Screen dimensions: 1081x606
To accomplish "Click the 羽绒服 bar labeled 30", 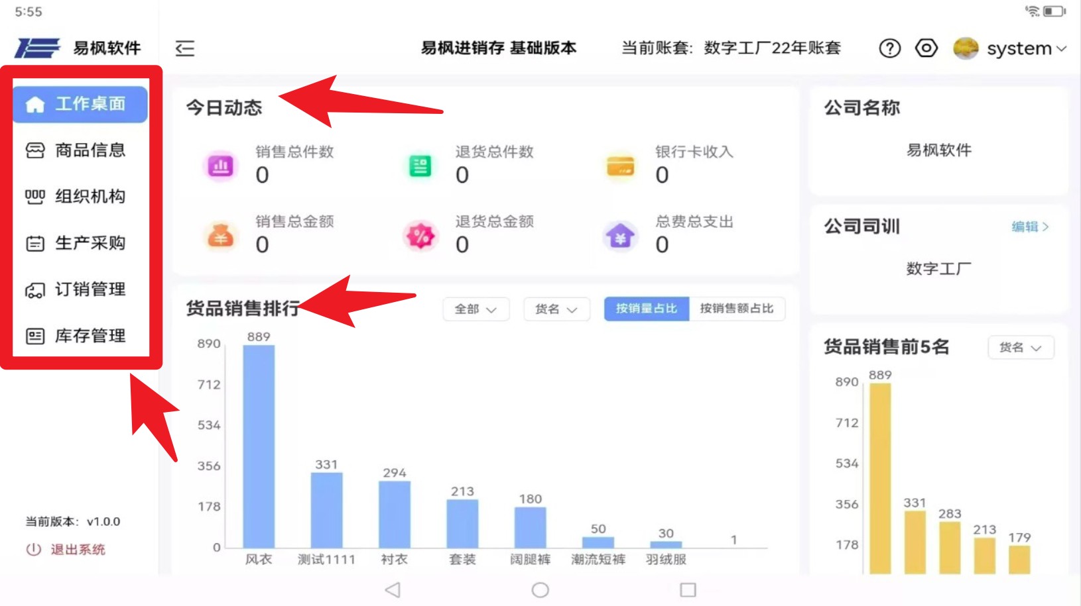I will (666, 544).
